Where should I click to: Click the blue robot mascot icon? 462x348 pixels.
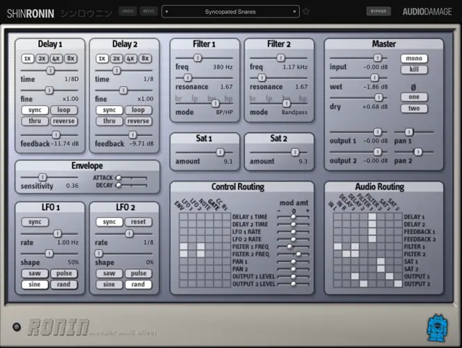437,328
